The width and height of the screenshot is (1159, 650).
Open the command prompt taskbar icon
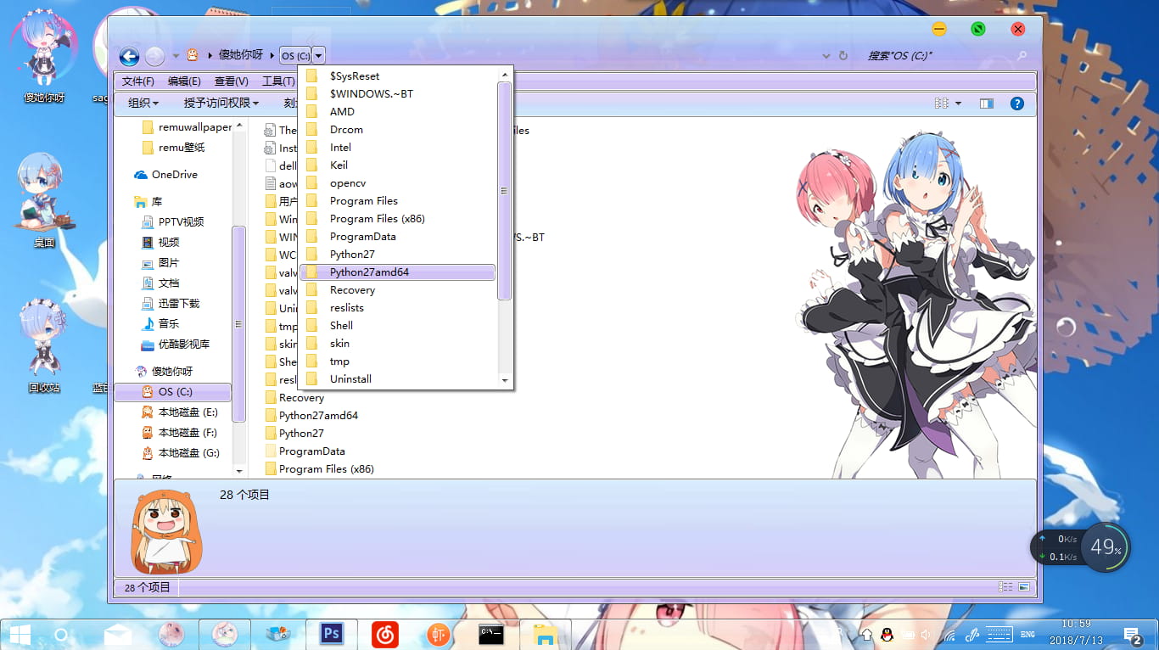coord(491,634)
